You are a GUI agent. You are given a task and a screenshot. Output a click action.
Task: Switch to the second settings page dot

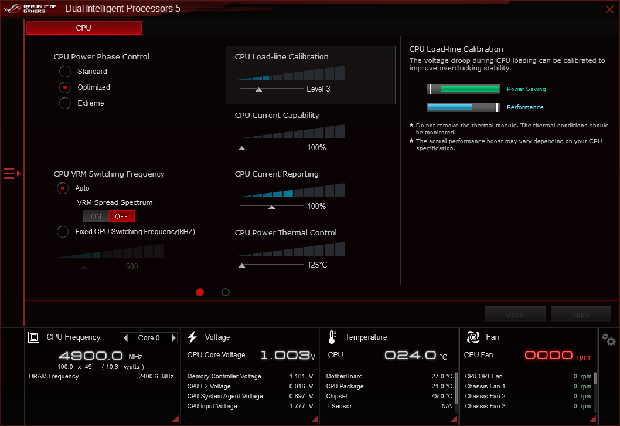coord(226,292)
